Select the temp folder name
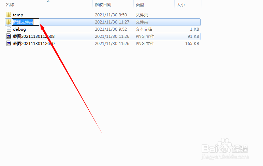Viewport: 263px width, 166px height. (x=18, y=15)
